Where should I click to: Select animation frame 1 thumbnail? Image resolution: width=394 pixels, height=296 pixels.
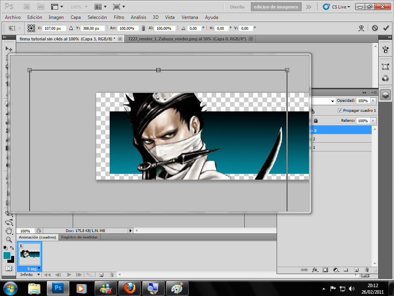point(30,254)
